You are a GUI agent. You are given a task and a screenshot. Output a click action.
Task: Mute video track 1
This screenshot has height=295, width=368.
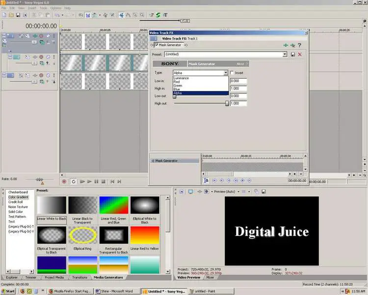[x=48, y=36]
